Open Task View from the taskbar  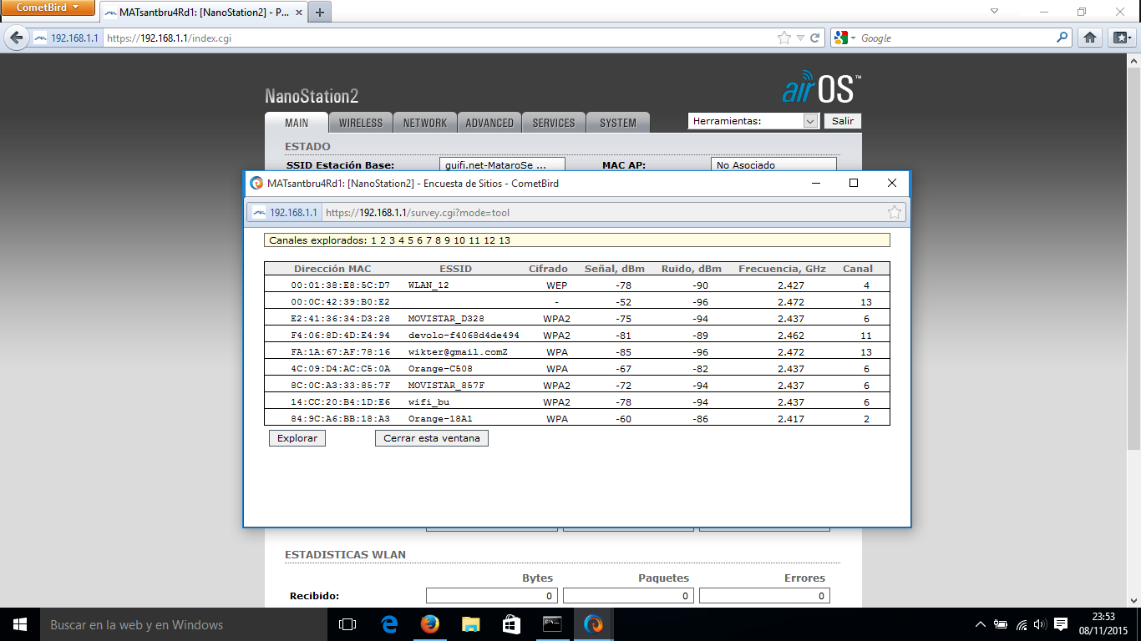pyautogui.click(x=347, y=624)
